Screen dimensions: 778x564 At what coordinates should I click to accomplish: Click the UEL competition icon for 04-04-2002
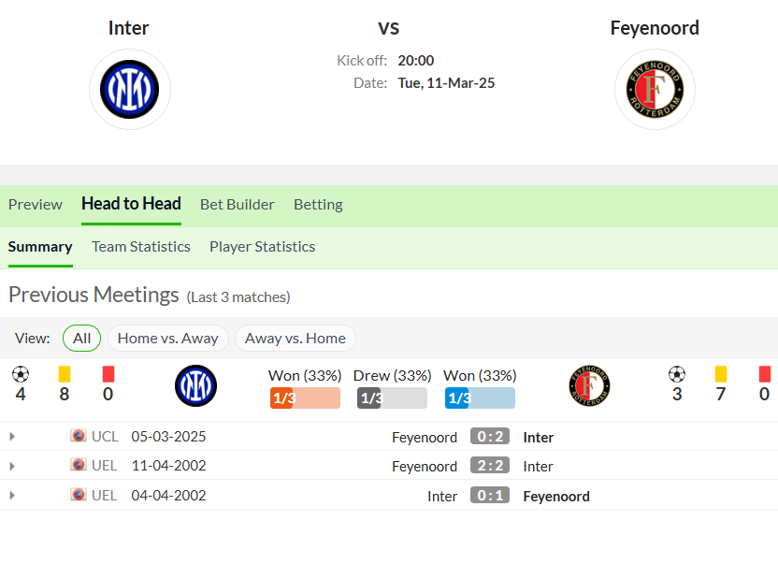click(x=79, y=495)
